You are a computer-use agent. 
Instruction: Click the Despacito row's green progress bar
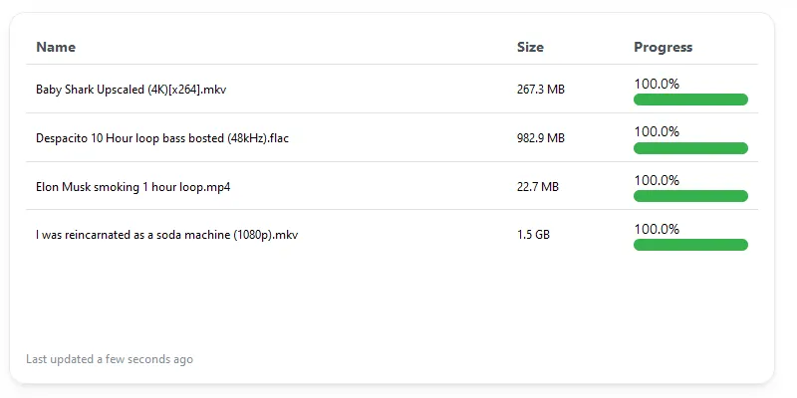click(690, 148)
